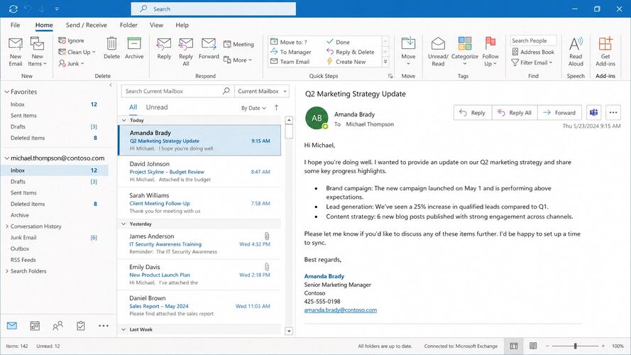Click the Reply icon in ribbon
Viewport: 631px width, 355px height.
(x=164, y=43)
